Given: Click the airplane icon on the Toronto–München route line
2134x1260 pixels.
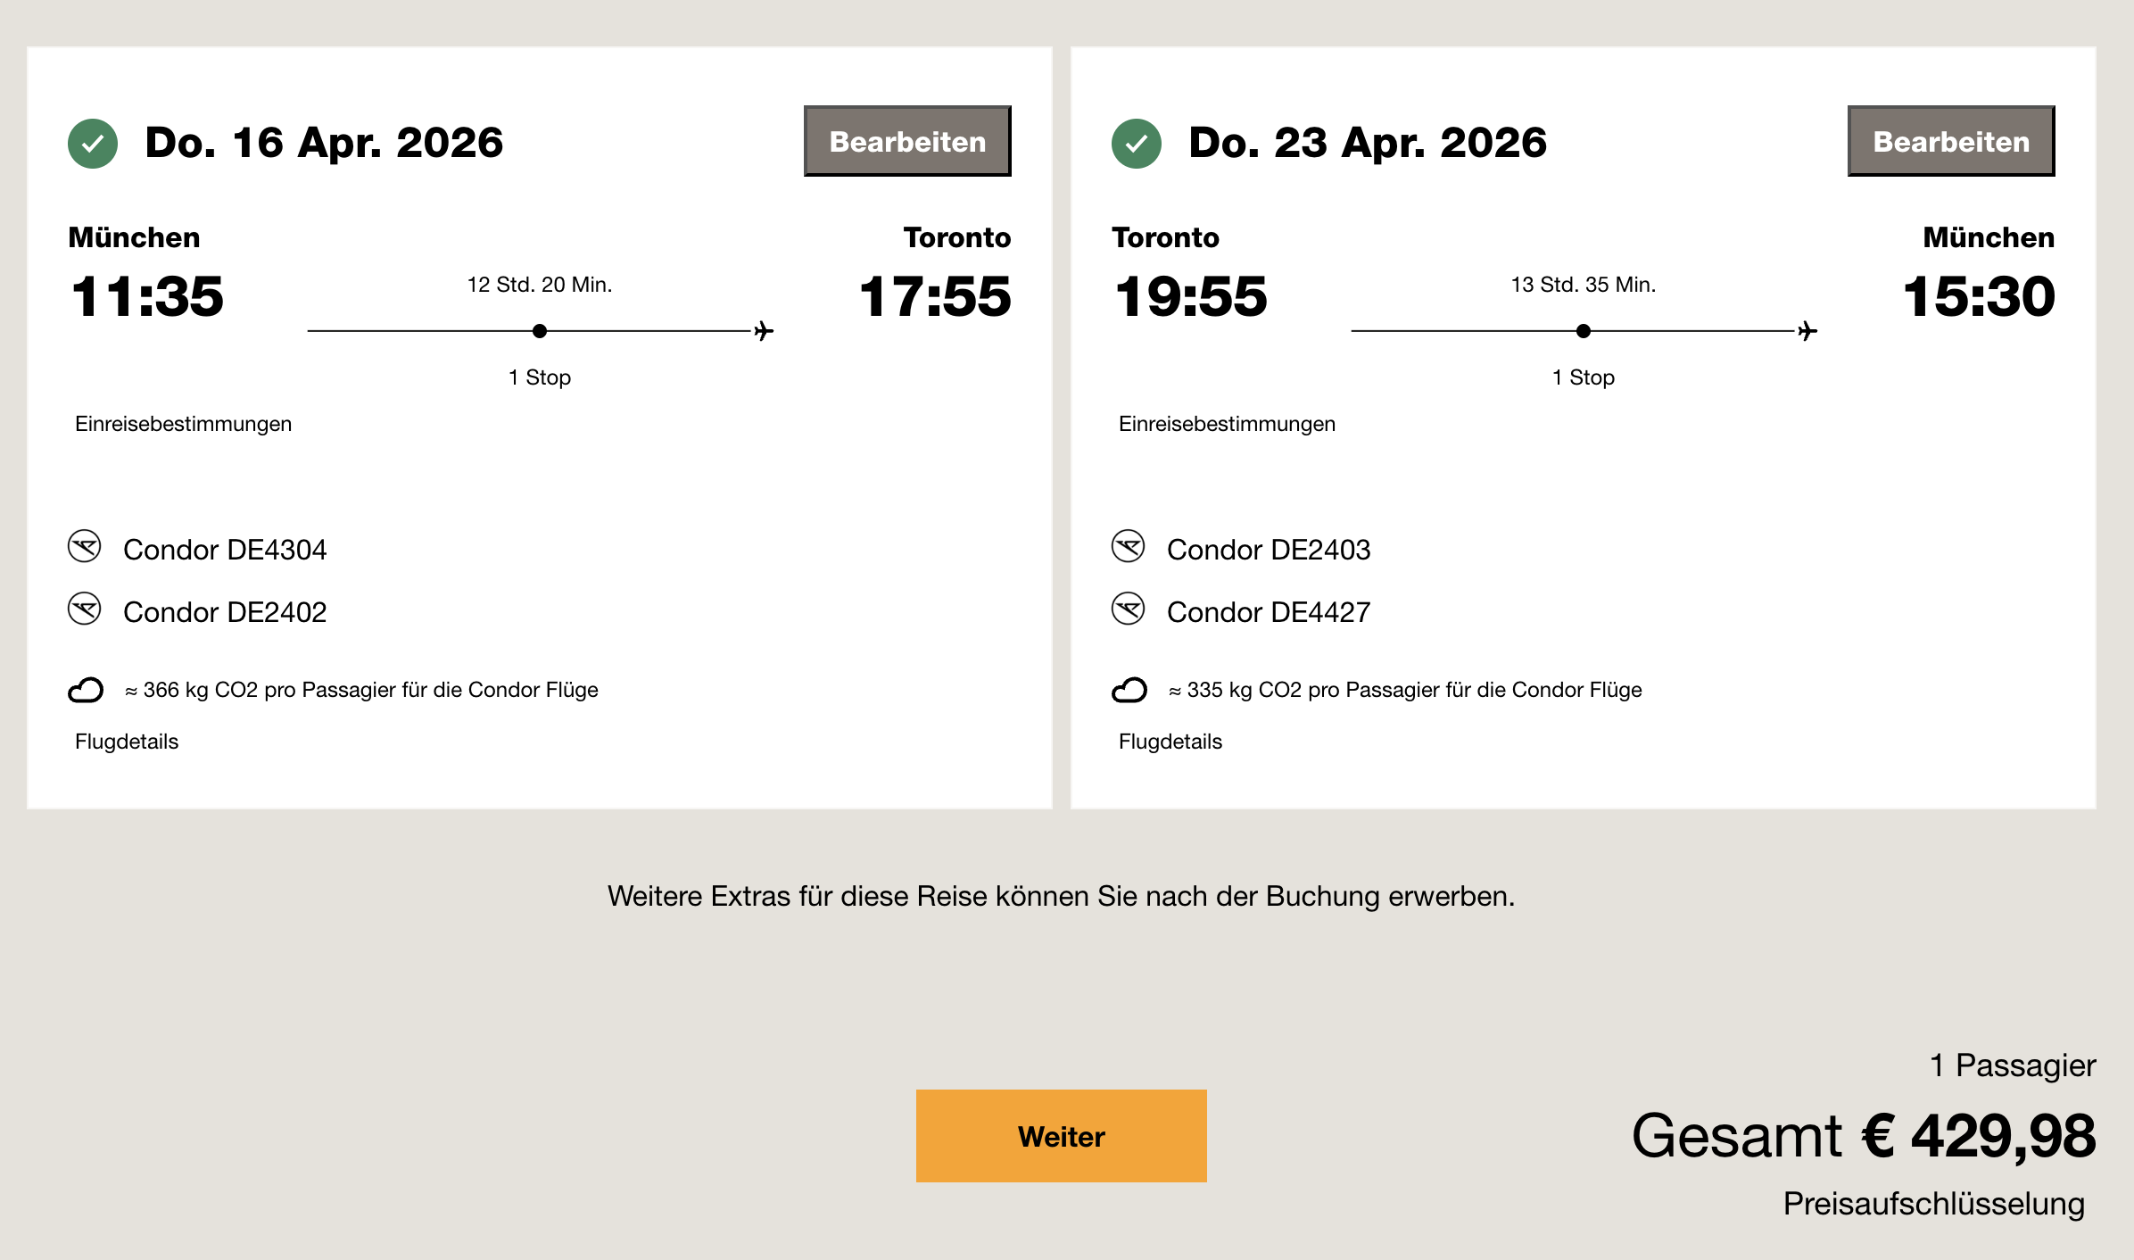Looking at the screenshot, I should tap(1807, 331).
